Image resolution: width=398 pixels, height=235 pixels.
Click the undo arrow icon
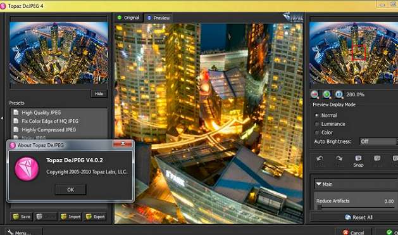point(320,159)
